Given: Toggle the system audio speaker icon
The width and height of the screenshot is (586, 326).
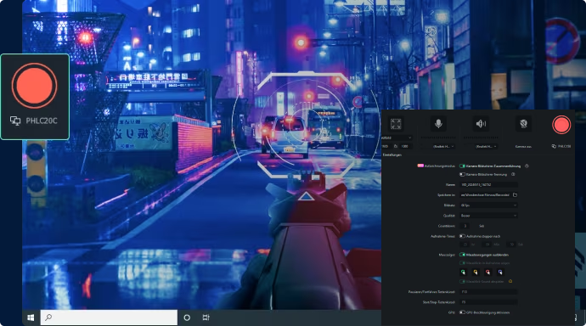Looking at the screenshot, I should click(481, 124).
